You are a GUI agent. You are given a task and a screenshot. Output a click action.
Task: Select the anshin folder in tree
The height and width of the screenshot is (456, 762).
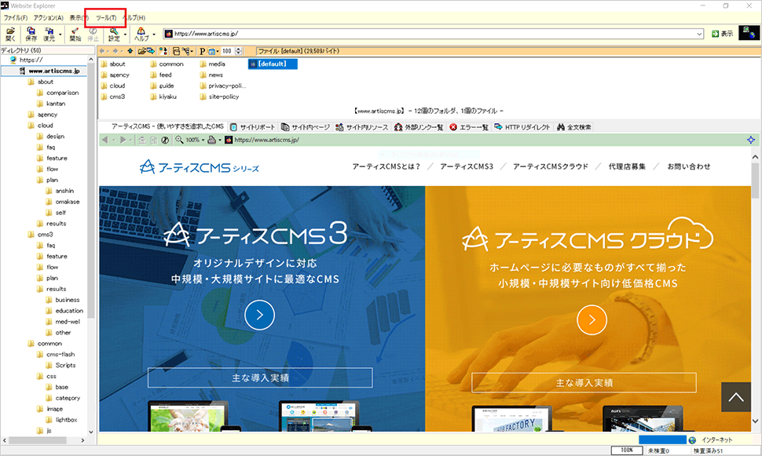(x=60, y=191)
